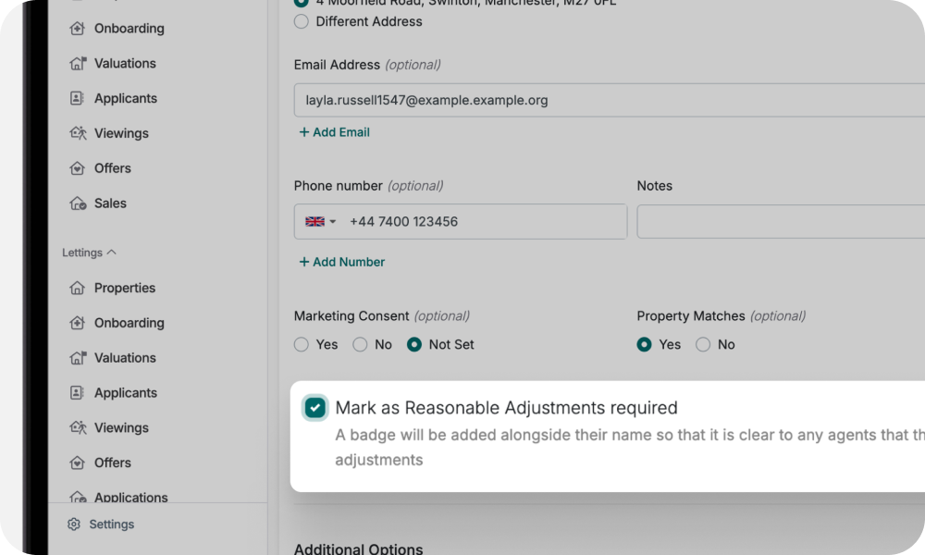Click the Settings gear icon
Viewport: 925px width, 555px height.
pyautogui.click(x=74, y=524)
